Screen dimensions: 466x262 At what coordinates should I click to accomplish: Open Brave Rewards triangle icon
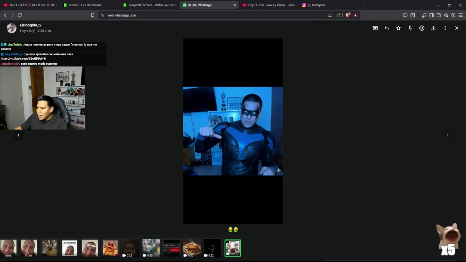click(x=355, y=15)
